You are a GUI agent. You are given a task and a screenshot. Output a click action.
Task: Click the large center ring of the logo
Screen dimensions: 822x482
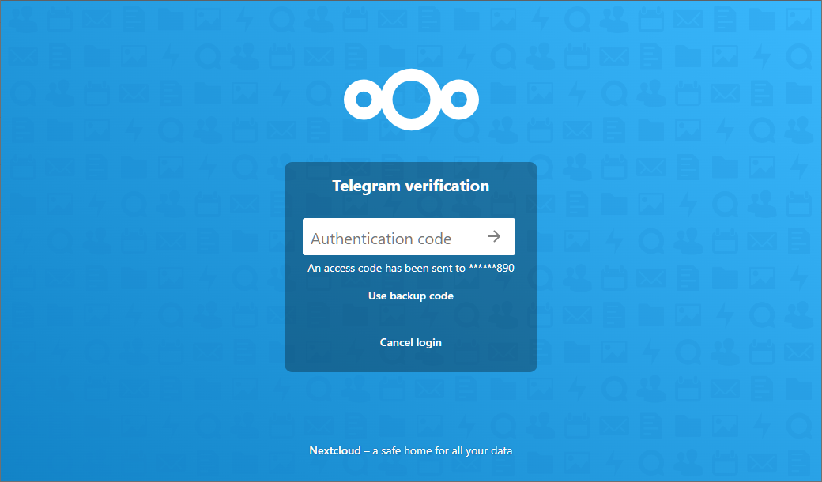pyautogui.click(x=411, y=100)
